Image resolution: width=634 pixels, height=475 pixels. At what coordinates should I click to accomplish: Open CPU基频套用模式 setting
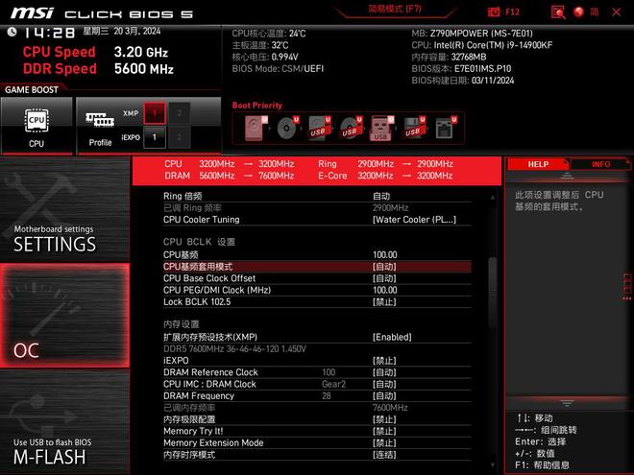pos(317,267)
